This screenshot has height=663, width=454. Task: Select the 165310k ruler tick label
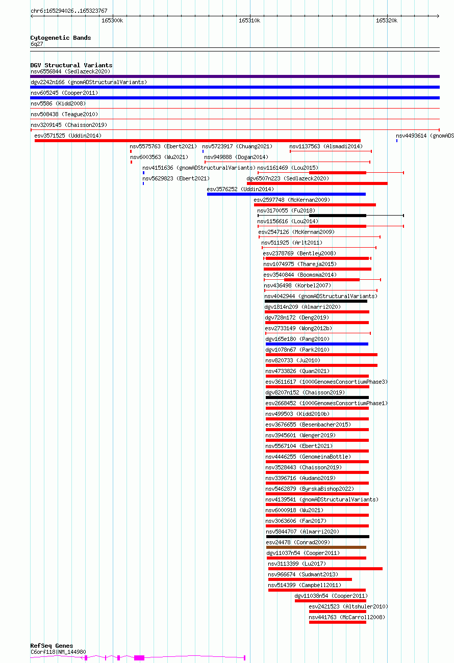point(249,20)
